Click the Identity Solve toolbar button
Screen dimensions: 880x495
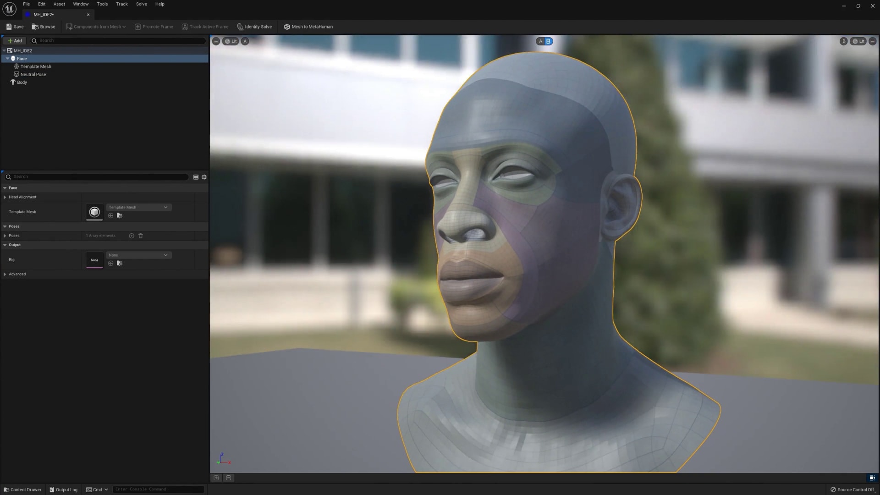254,27
